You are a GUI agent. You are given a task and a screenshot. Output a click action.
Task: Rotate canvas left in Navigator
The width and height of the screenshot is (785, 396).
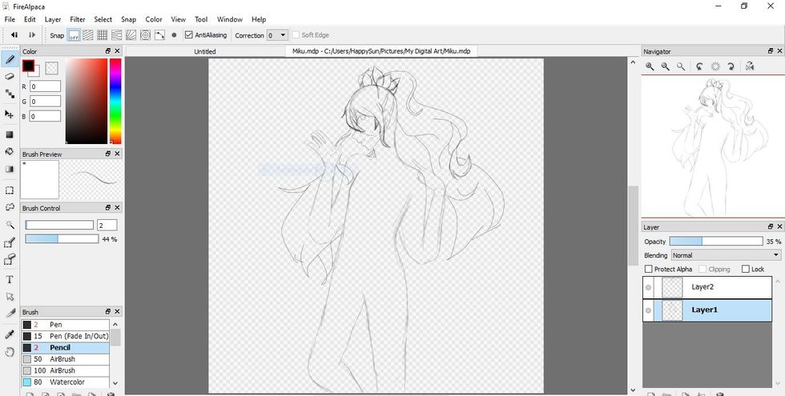tap(700, 66)
